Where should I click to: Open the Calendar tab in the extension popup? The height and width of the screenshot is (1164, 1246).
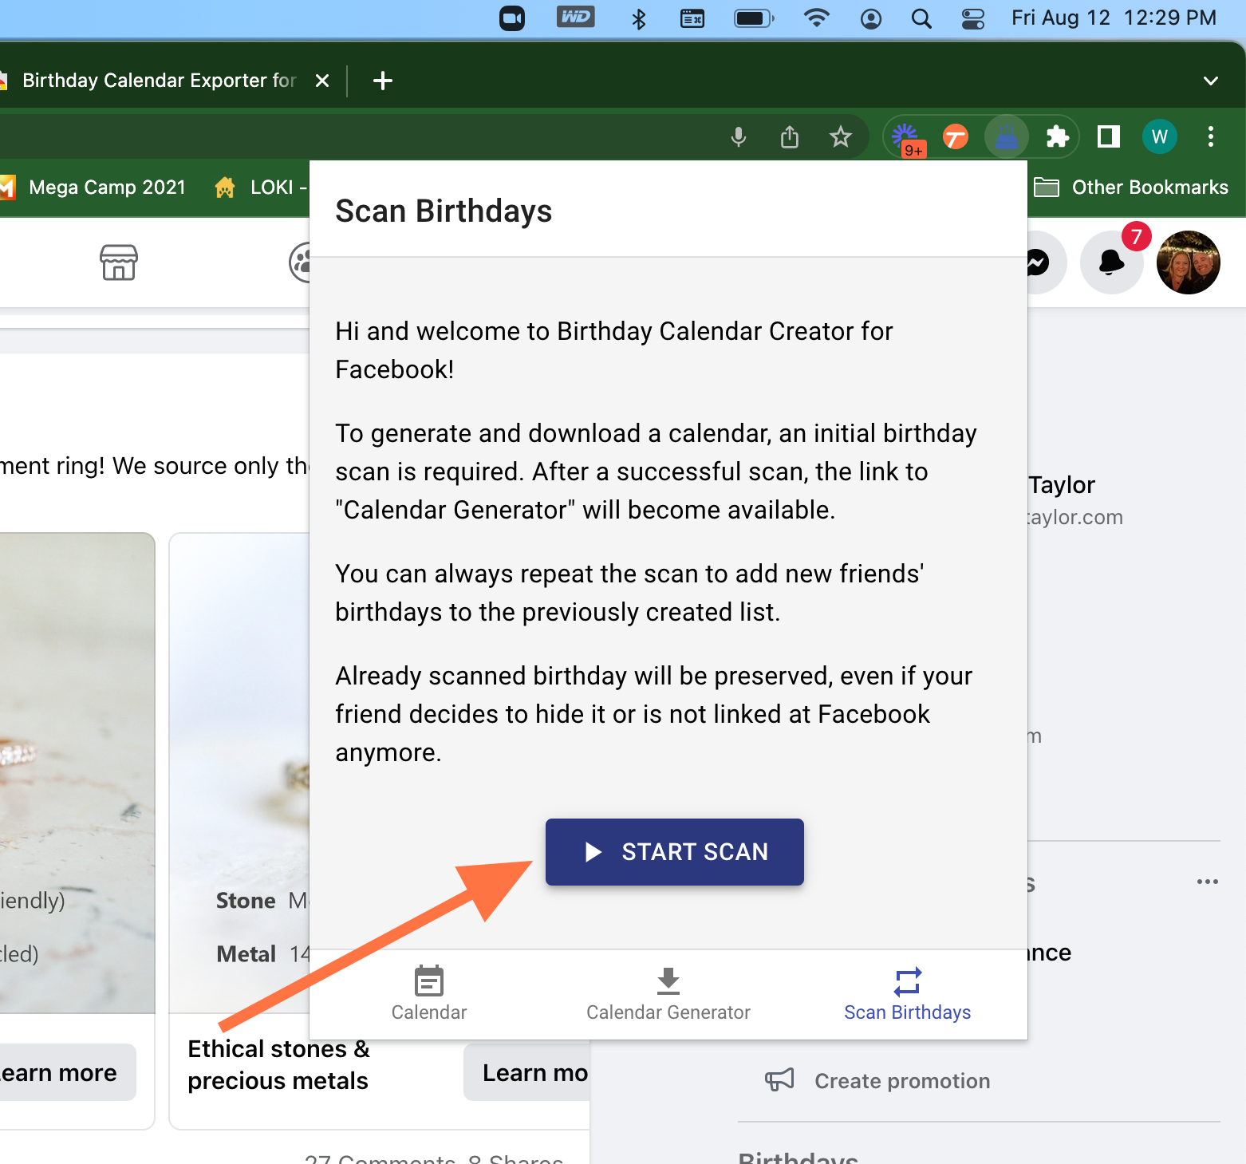pos(429,994)
